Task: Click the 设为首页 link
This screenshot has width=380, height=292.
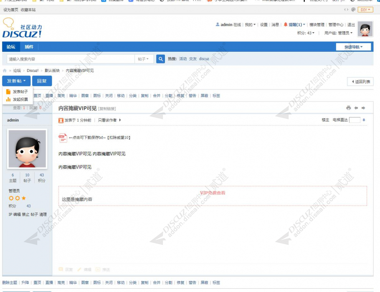Action: point(11,10)
